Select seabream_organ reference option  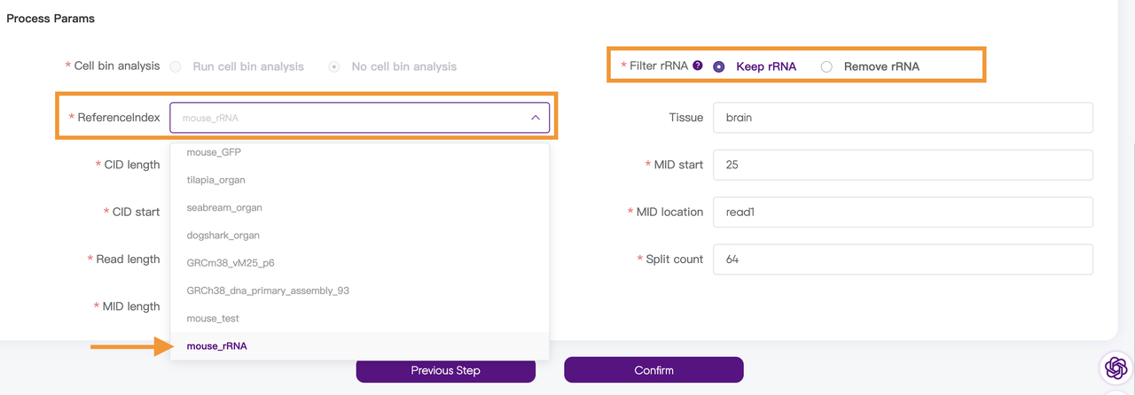click(224, 207)
